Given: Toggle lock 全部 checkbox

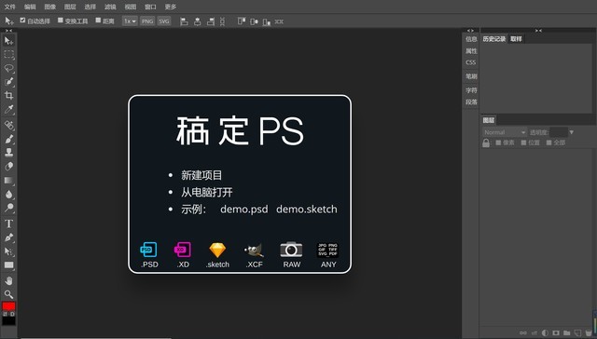Looking at the screenshot, I should pos(548,142).
